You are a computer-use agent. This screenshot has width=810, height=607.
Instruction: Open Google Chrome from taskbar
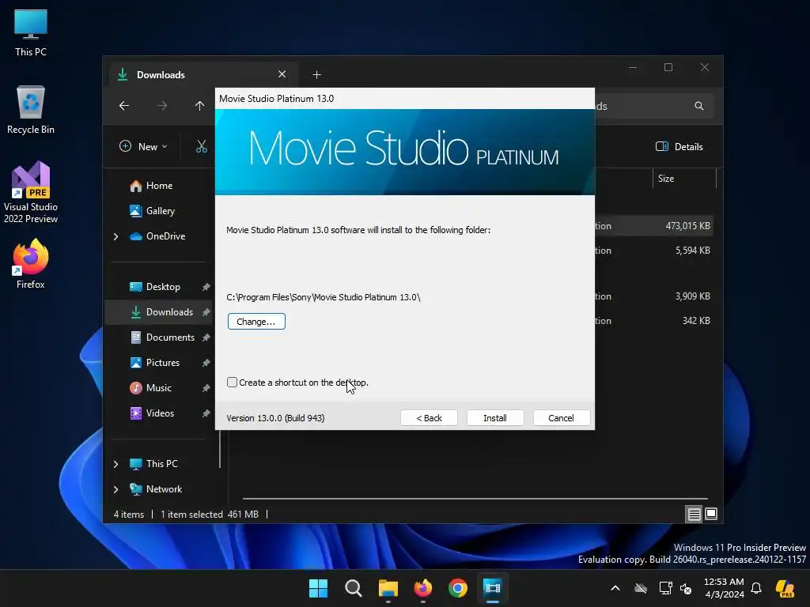458,588
